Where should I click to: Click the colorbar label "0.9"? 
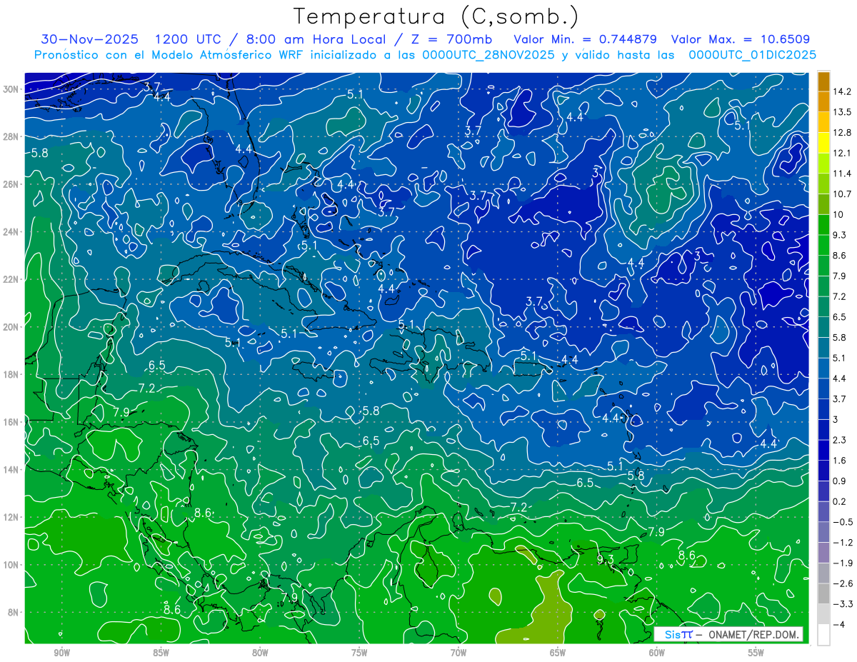[x=839, y=481]
